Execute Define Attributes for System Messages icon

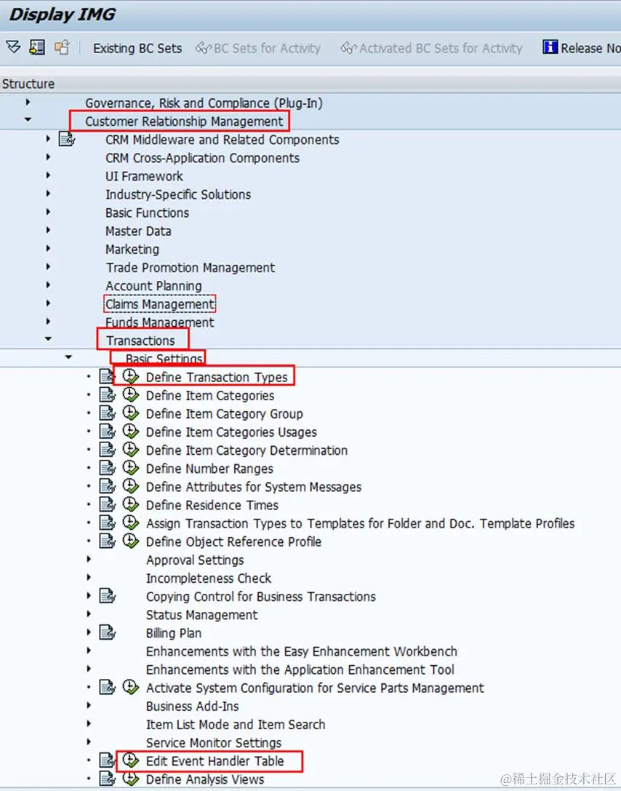pyautogui.click(x=131, y=486)
